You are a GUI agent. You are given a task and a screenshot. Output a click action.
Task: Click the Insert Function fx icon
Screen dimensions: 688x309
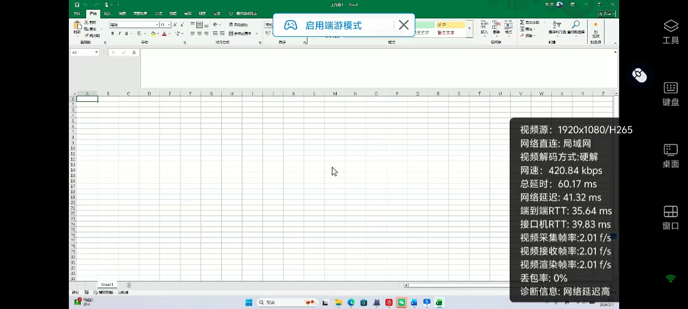pyautogui.click(x=134, y=52)
